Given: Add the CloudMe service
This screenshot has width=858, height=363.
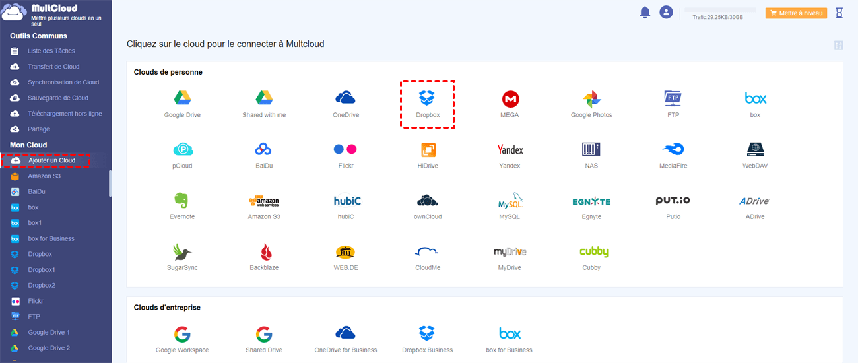Looking at the screenshot, I should (428, 257).
